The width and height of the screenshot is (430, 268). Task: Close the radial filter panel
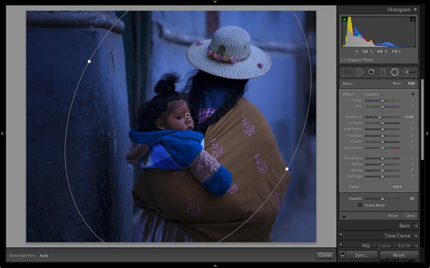point(410,216)
